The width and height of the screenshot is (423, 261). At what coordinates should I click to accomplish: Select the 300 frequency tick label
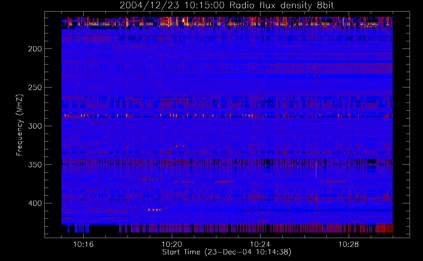pos(35,126)
